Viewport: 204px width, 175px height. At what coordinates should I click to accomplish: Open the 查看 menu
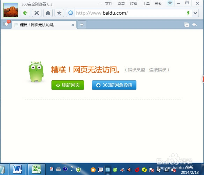pyautogui.click(x=121, y=4)
